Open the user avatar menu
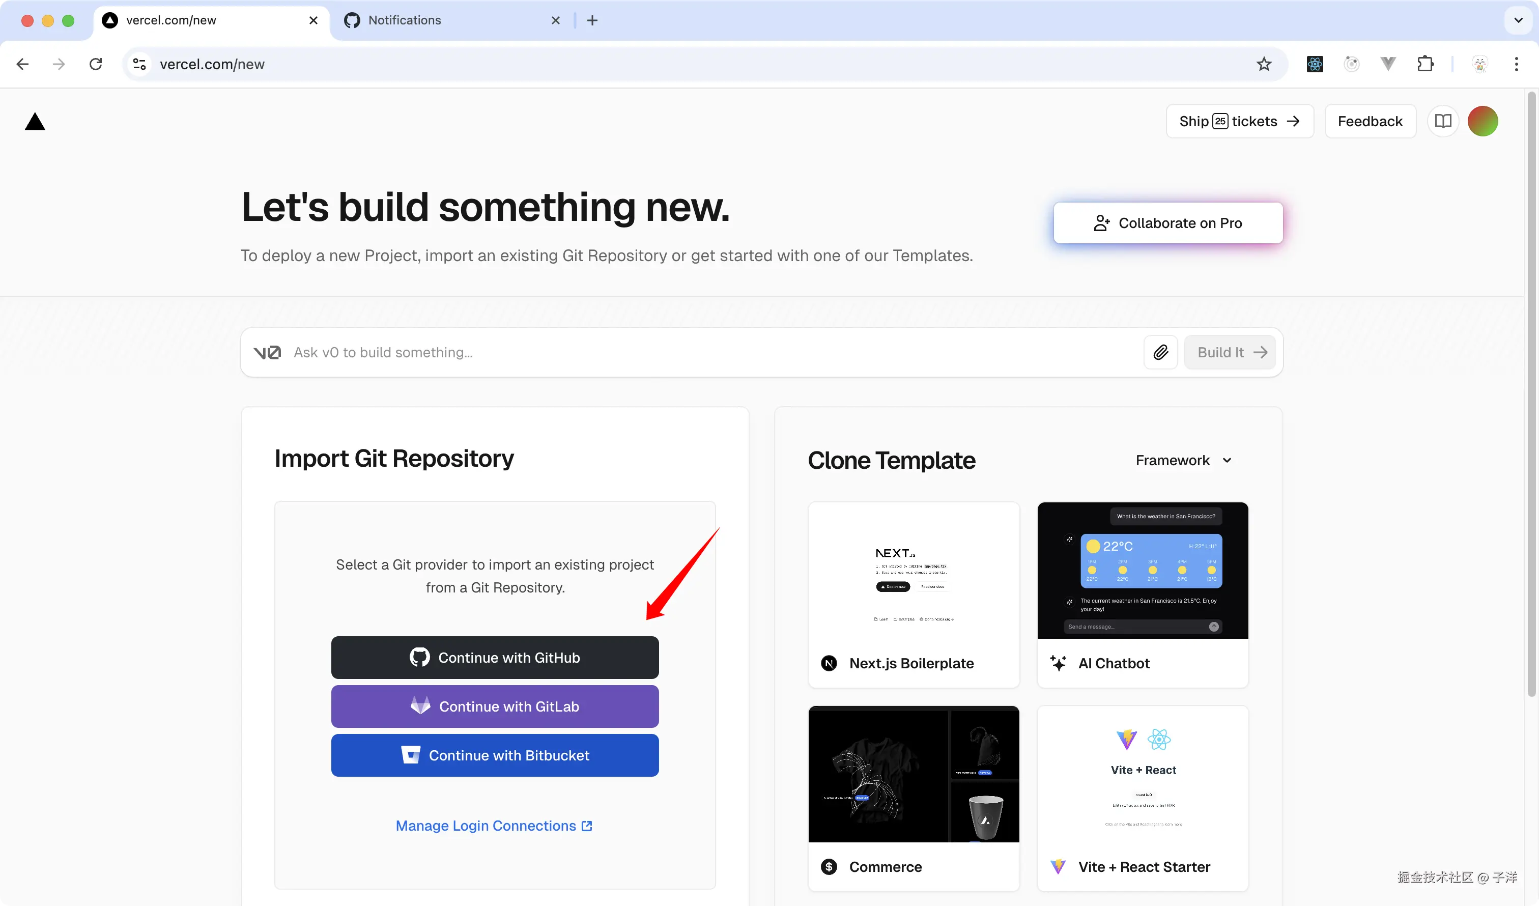 coord(1482,121)
